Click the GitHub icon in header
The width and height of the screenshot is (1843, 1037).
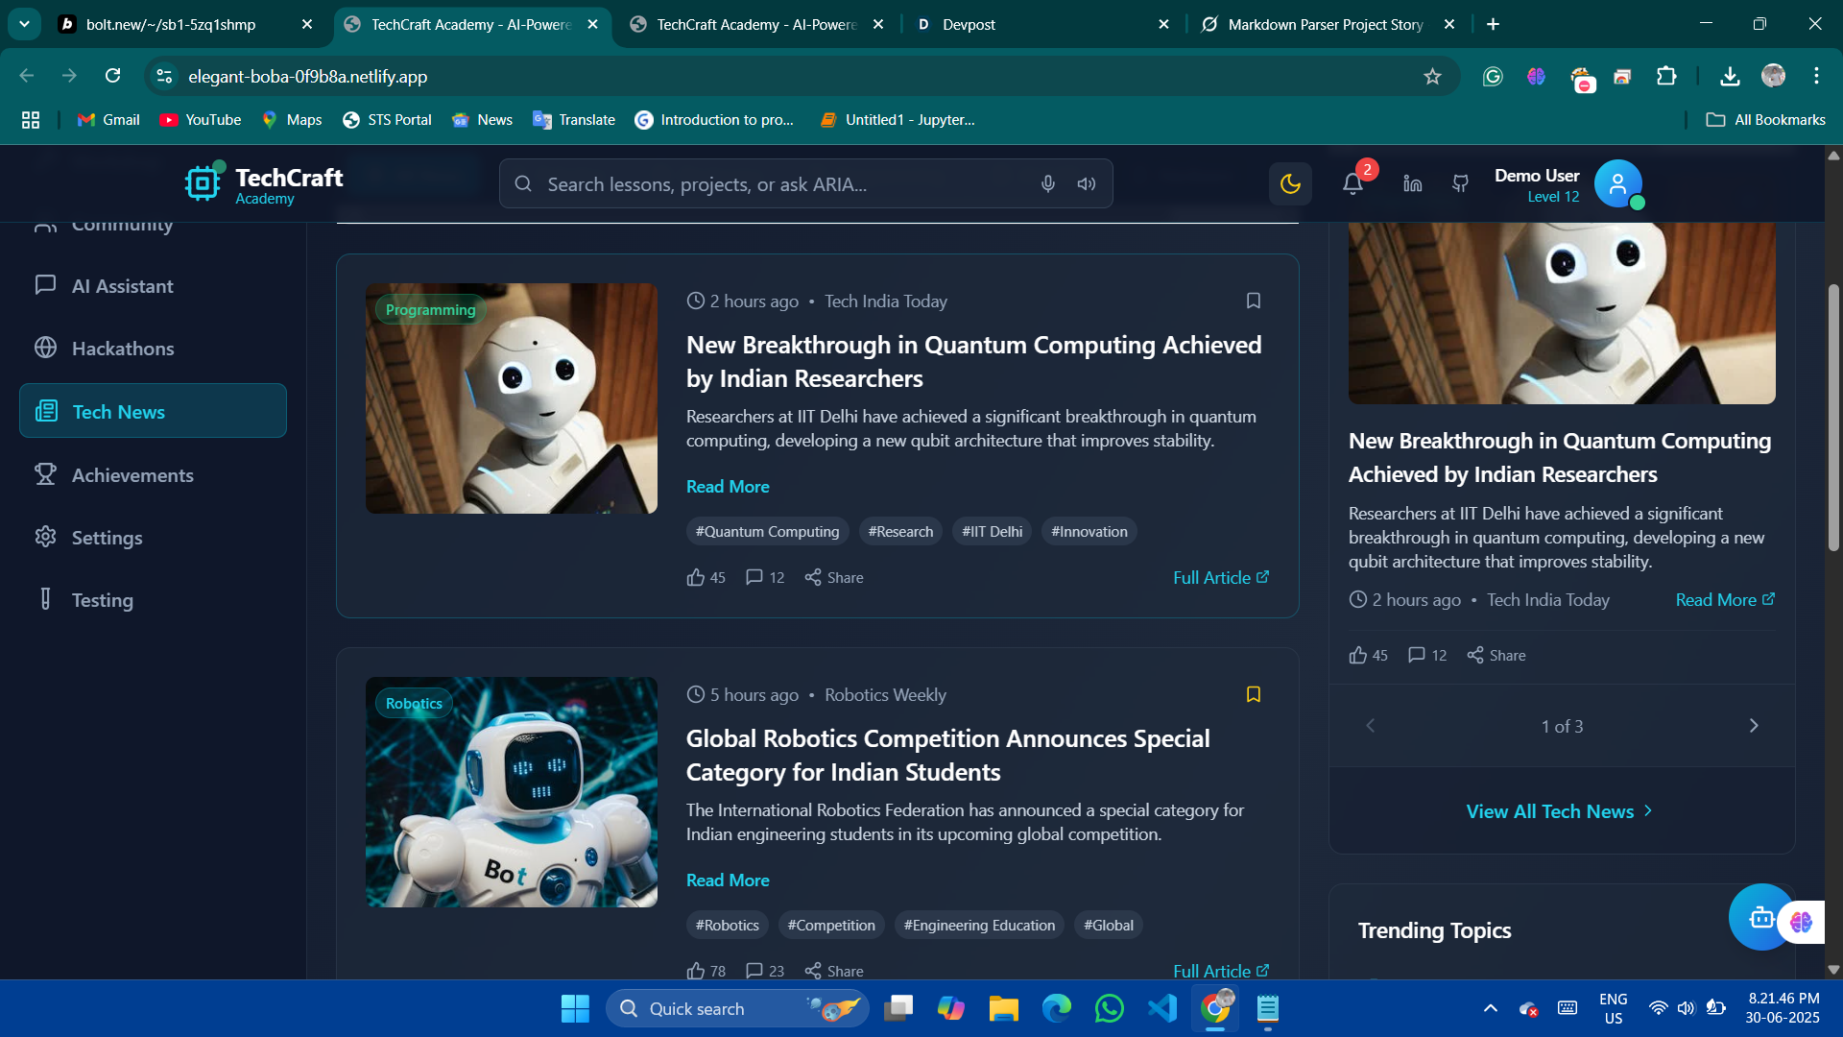pyautogui.click(x=1460, y=183)
